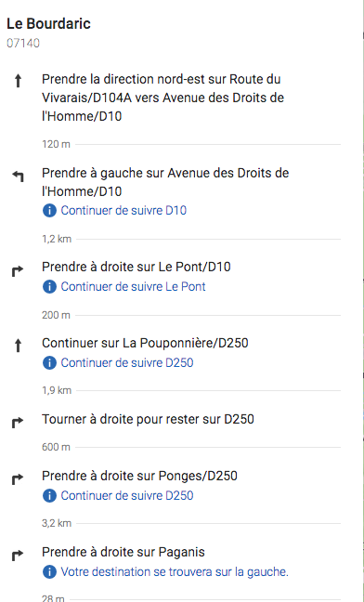Select the Tourner à droite pour rester sur D250 step
This screenshot has width=364, height=602.
[148, 419]
